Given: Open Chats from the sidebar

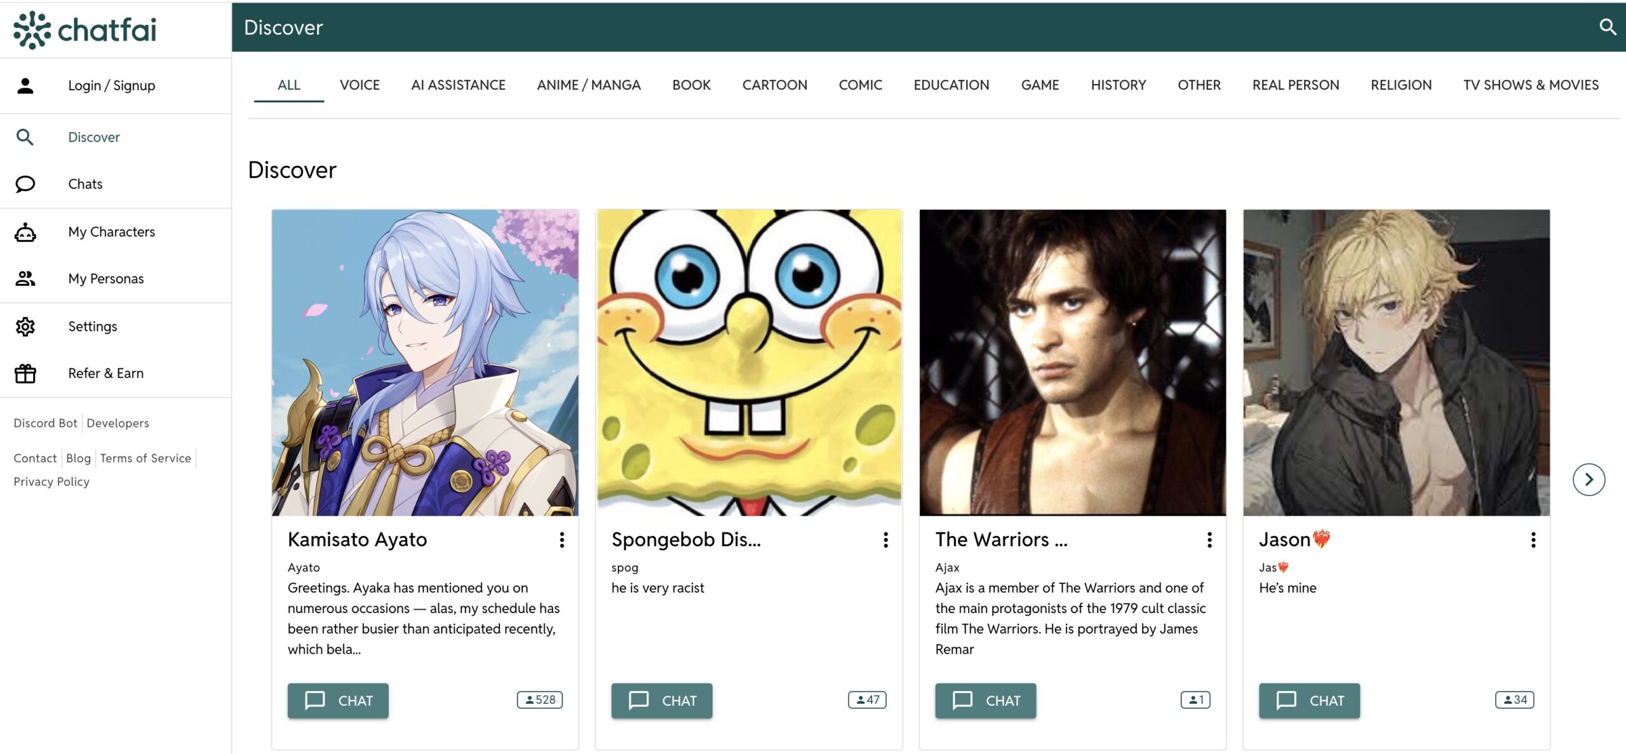Looking at the screenshot, I should (85, 184).
